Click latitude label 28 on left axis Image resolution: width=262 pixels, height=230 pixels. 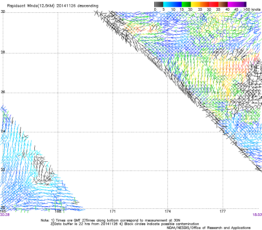pyautogui.click(x=3, y=52)
